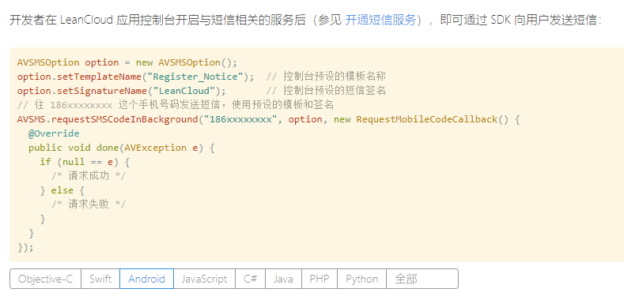
Task: Click the comment about 这个手机号码发送短信
Action: click(175, 105)
